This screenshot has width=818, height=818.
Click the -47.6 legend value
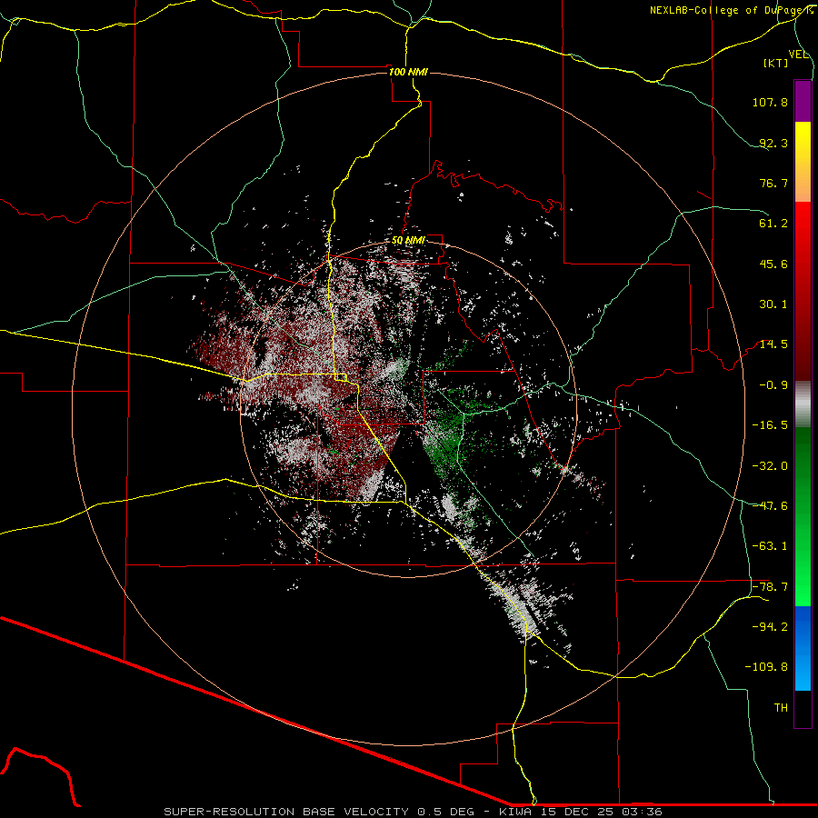pyautogui.click(x=770, y=506)
